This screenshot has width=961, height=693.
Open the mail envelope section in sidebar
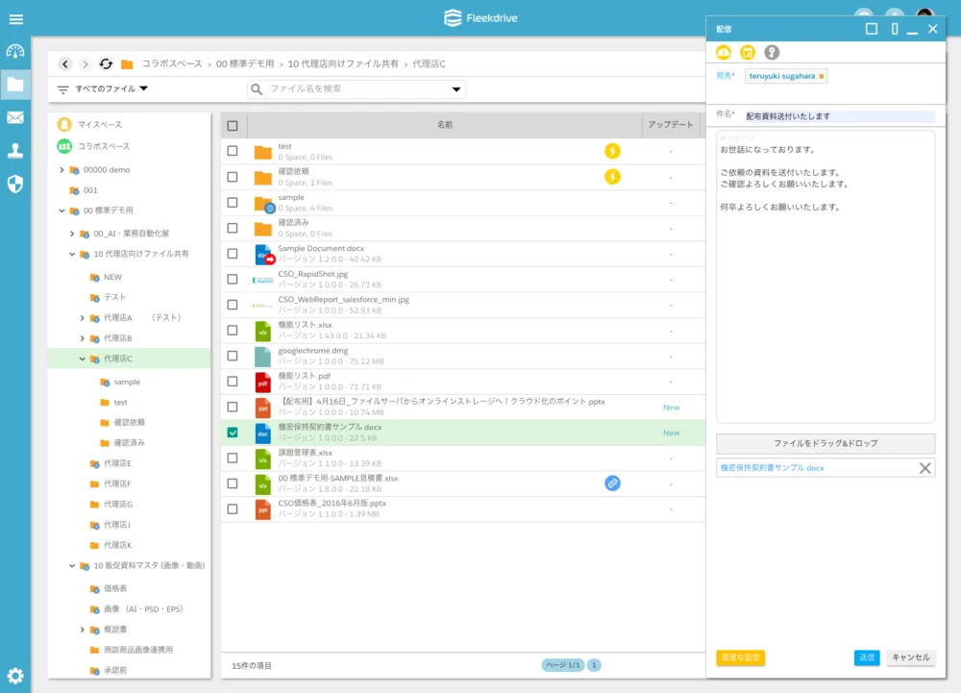tap(15, 117)
